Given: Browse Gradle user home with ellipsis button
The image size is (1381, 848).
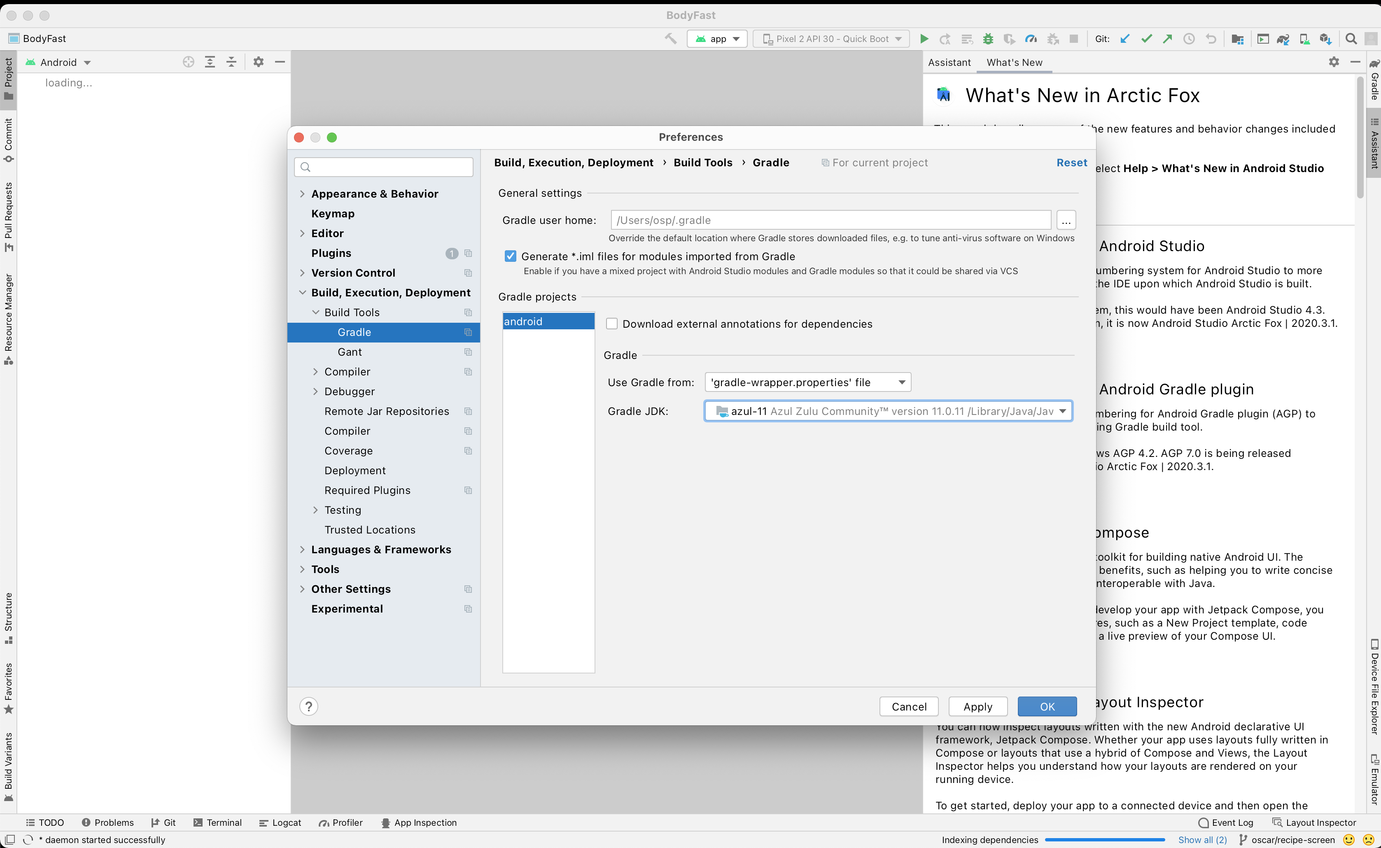Looking at the screenshot, I should [x=1066, y=220].
